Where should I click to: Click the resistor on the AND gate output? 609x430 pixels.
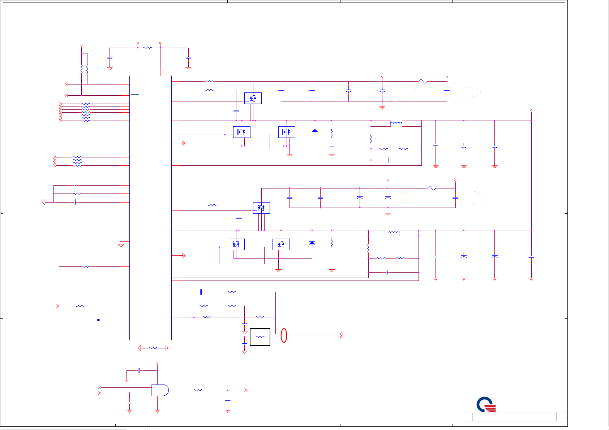pyautogui.click(x=198, y=390)
